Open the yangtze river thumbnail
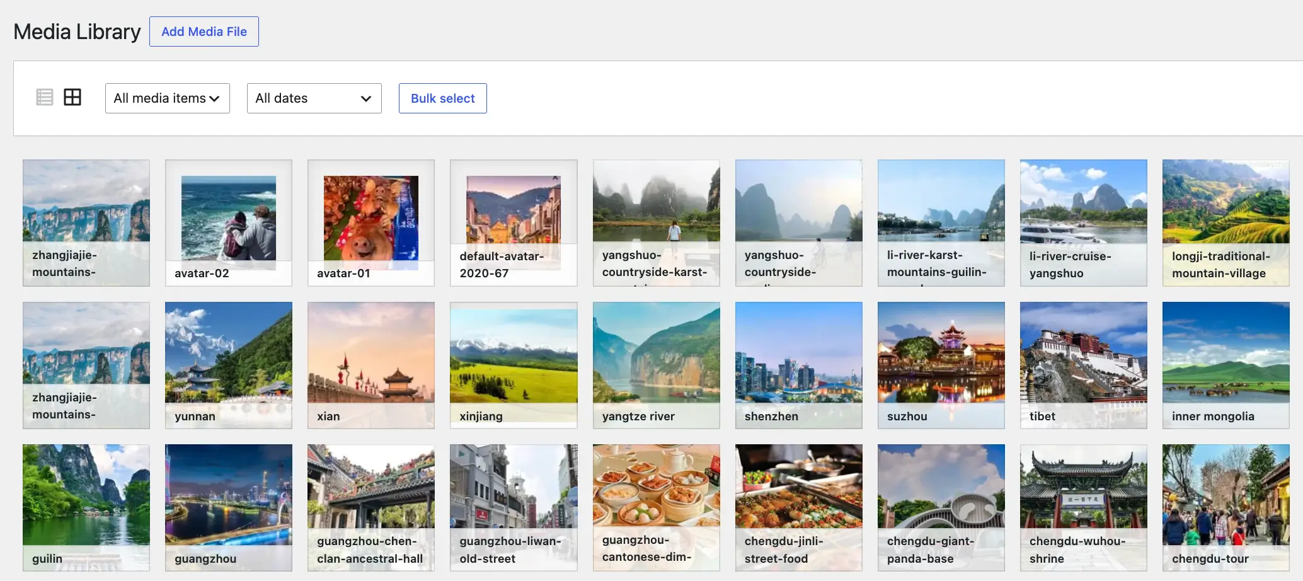Screen dimensions: 1303x581 pyautogui.click(x=657, y=365)
